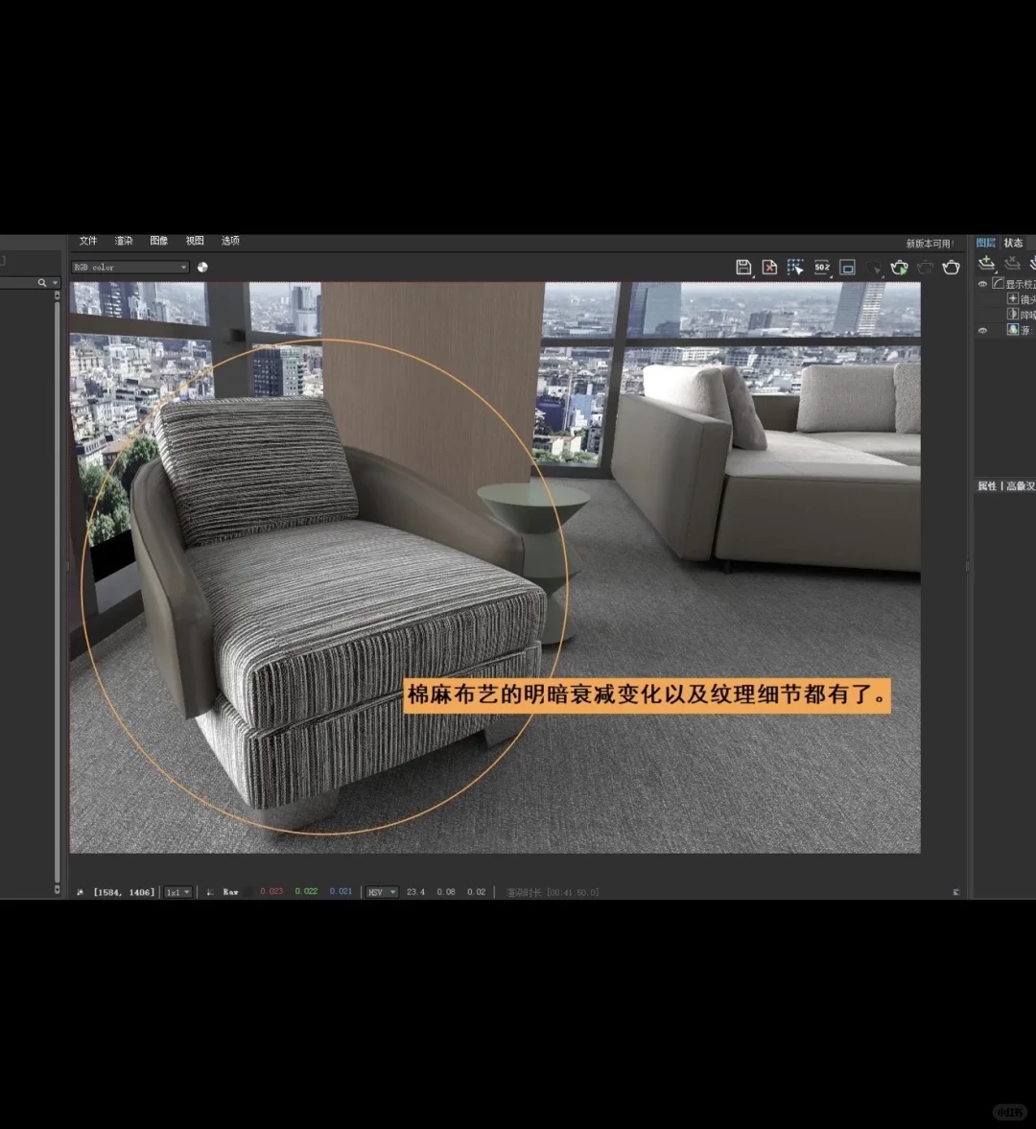
Task: Toggle the region render icon
Action: click(x=847, y=268)
